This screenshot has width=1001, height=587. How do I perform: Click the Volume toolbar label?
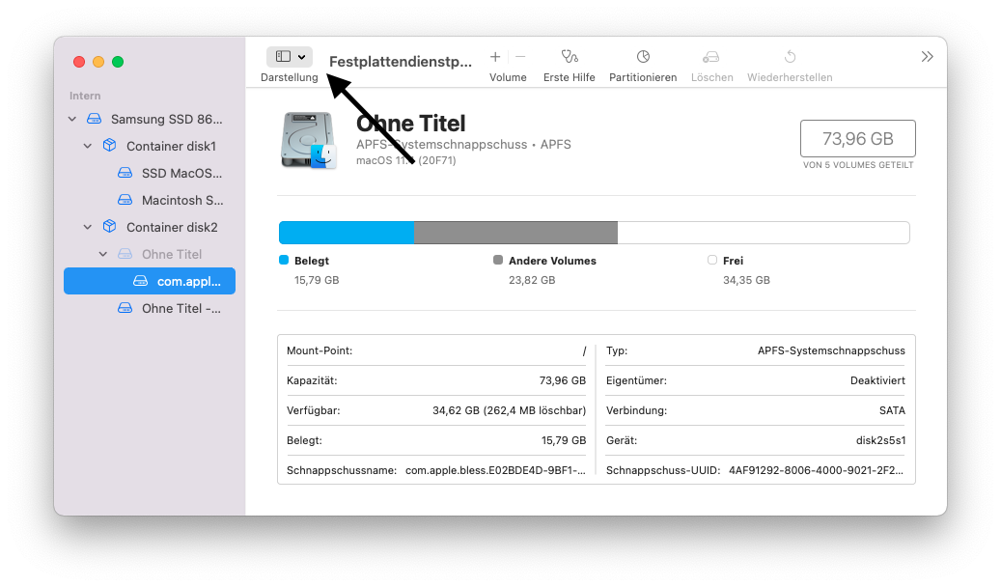508,77
